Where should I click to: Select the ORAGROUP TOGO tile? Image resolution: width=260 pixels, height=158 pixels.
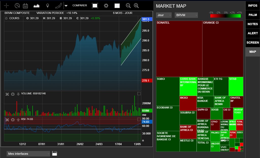pos(238,113)
